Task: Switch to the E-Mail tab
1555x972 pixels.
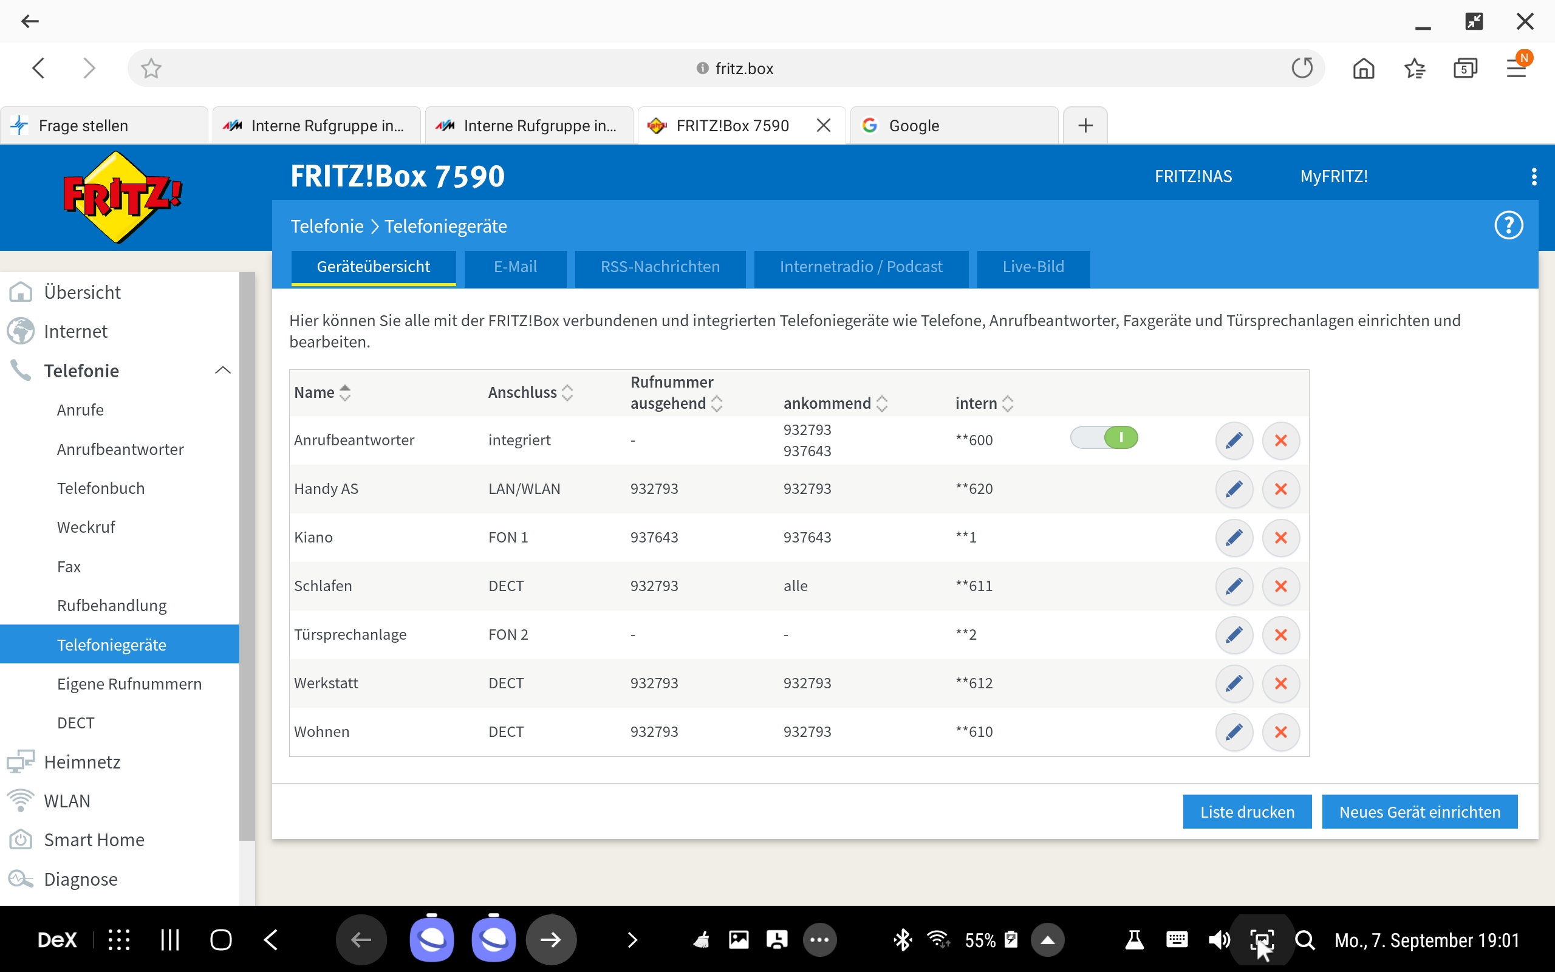Action: pyautogui.click(x=514, y=267)
